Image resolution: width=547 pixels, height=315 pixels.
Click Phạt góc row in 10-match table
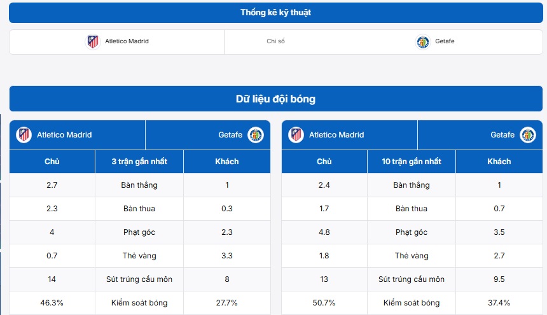[412, 232]
